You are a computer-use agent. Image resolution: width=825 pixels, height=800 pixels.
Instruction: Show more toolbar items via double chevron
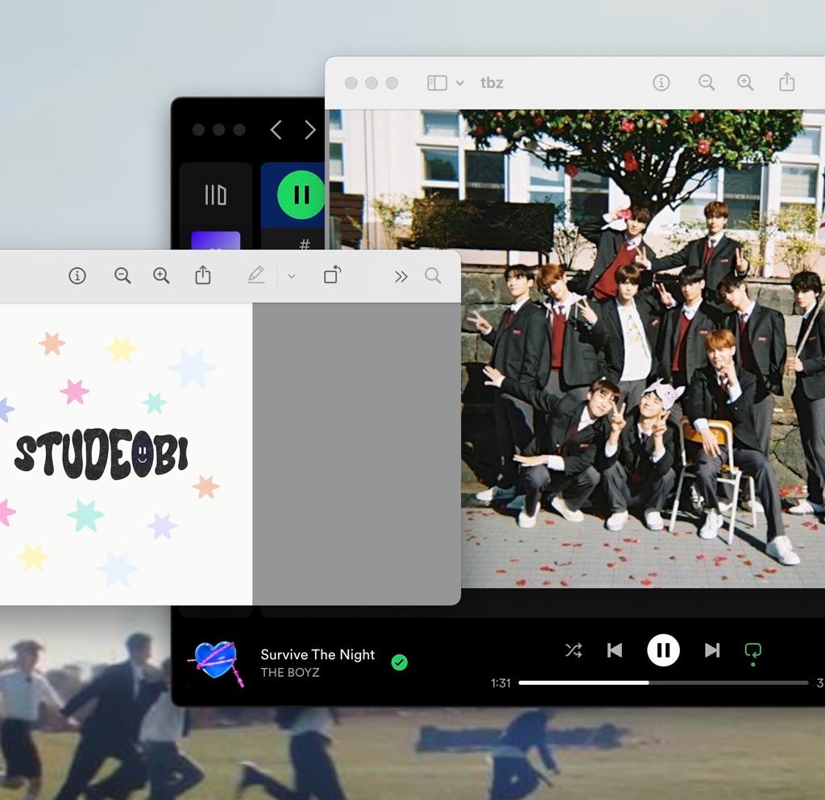click(x=401, y=276)
